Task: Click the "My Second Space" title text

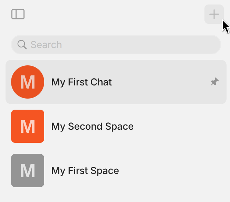Action: (92, 126)
